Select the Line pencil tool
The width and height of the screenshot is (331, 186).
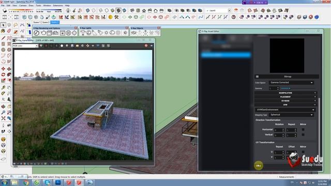[x=3, y=38]
